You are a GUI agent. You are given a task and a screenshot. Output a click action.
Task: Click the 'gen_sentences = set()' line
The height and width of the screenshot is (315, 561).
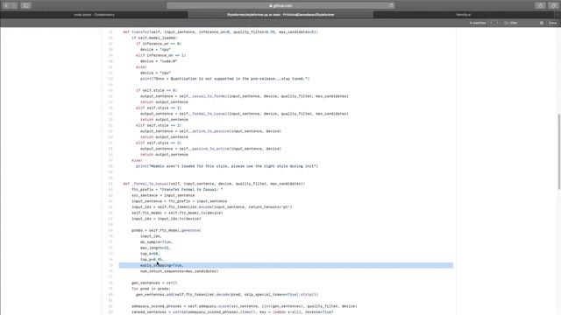(x=154, y=283)
